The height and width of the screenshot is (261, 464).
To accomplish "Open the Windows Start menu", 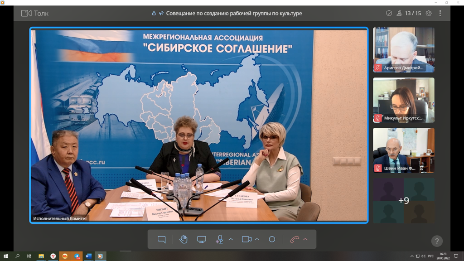I will [5, 256].
